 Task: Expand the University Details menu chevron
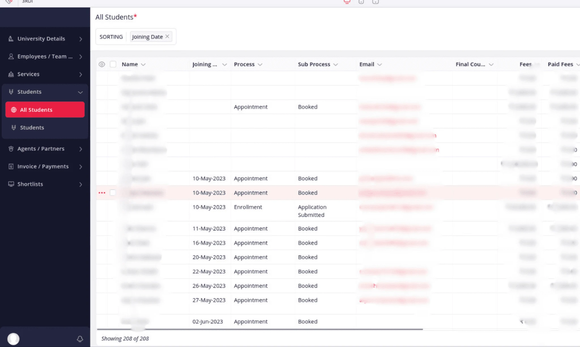(x=81, y=39)
